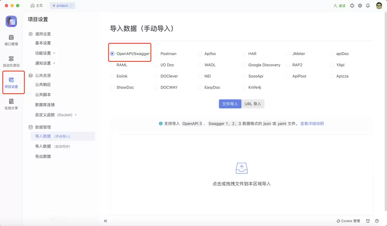Screen dimensions: 387x226
Task: Click the shirt theme icon
Action: (x=368, y=221)
